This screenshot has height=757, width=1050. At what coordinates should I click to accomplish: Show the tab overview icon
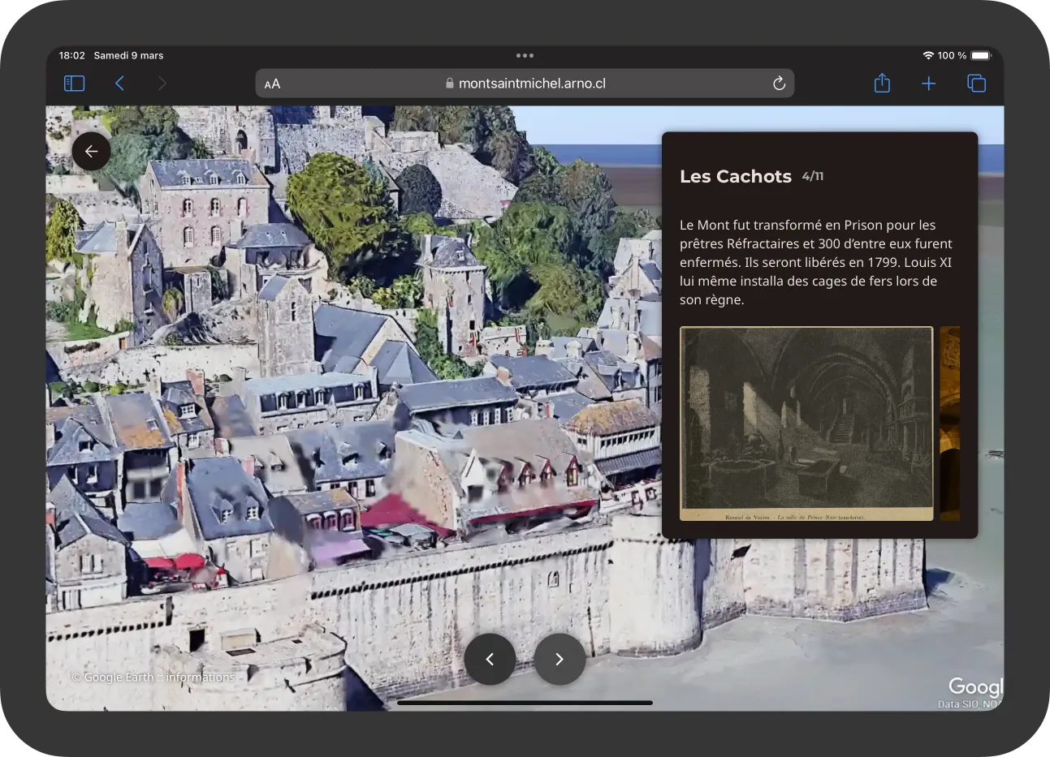point(976,84)
